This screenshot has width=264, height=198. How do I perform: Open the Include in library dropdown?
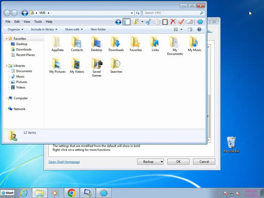[x=44, y=29]
